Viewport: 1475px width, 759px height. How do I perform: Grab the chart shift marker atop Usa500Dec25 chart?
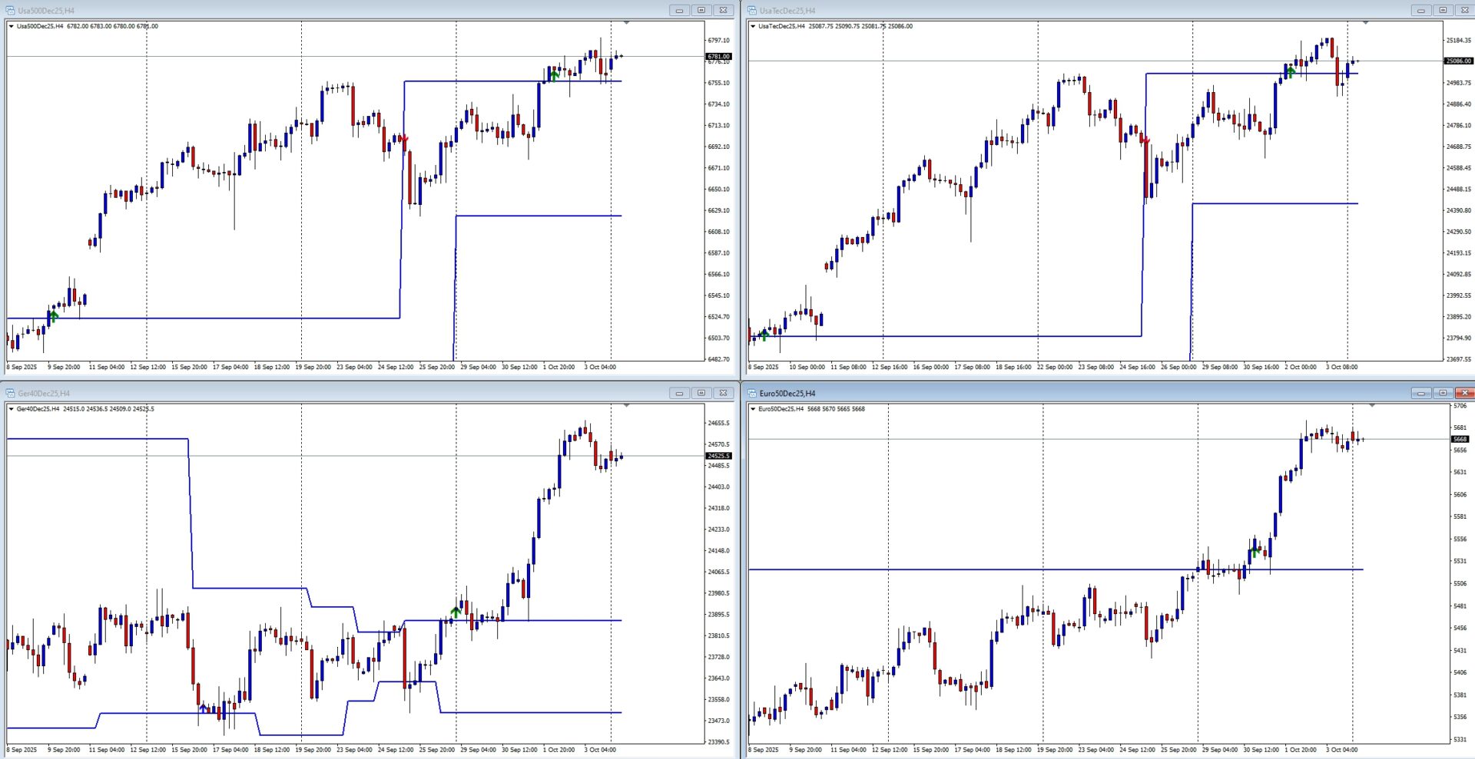pyautogui.click(x=626, y=23)
